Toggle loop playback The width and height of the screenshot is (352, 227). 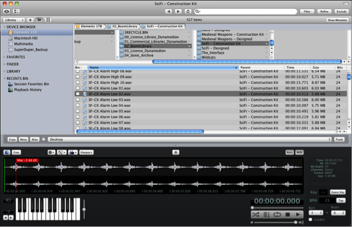pos(277,215)
